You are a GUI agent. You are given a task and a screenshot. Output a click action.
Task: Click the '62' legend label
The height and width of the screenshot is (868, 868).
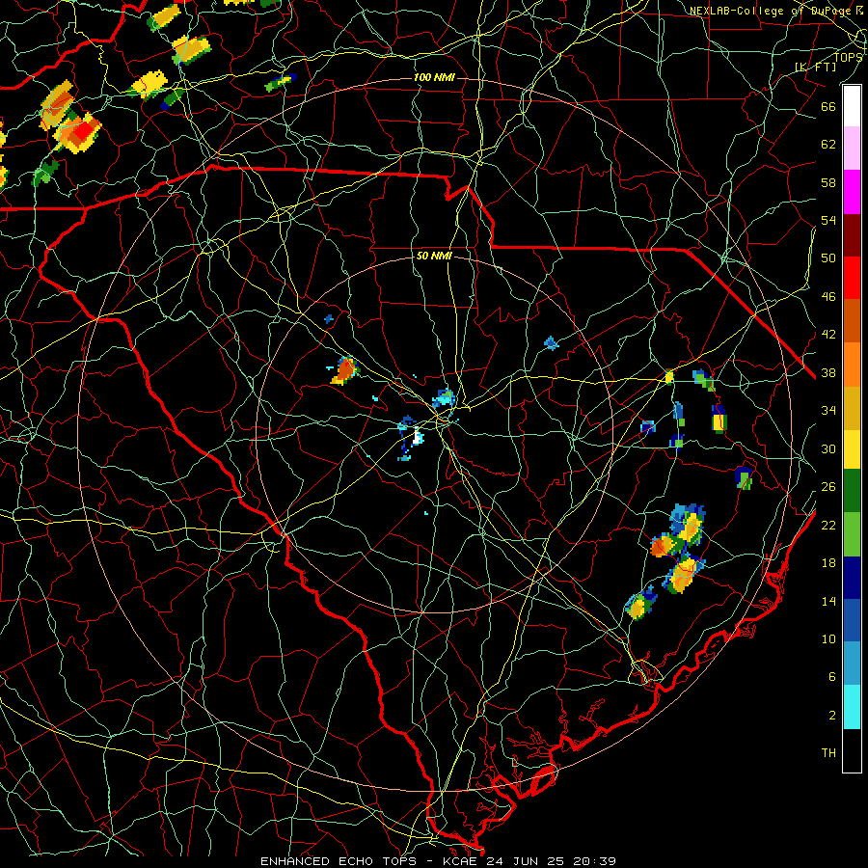coord(828,145)
